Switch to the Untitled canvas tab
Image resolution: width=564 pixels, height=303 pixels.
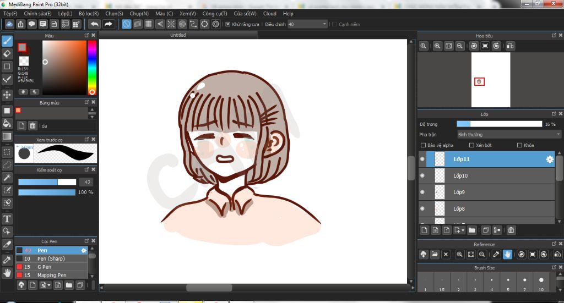click(x=178, y=35)
